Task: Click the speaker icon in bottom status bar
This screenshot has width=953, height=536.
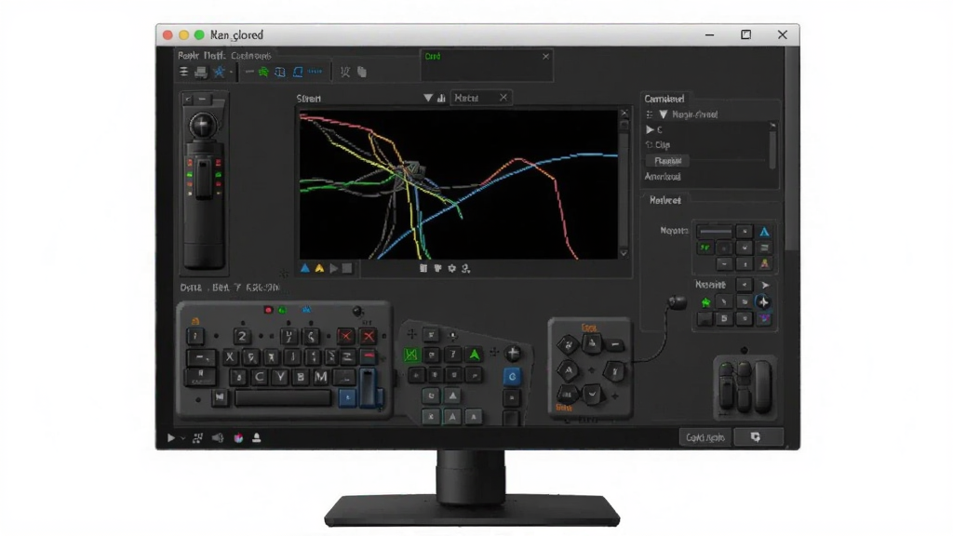Action: (218, 437)
